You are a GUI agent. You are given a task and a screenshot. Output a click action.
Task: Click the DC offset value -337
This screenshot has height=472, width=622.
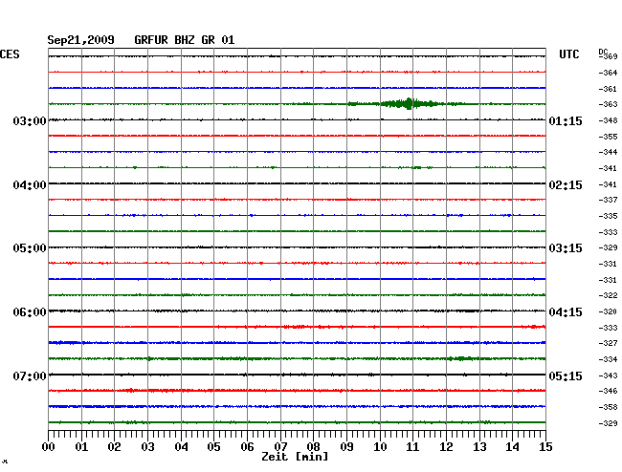point(608,200)
